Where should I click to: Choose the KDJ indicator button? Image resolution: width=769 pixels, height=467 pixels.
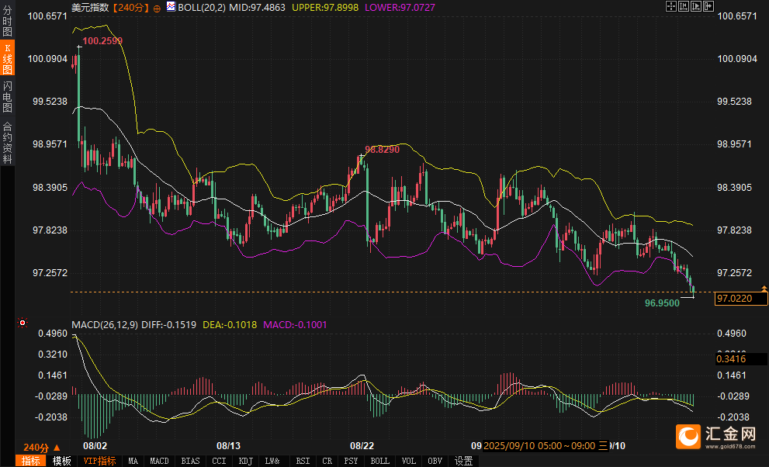click(245, 461)
